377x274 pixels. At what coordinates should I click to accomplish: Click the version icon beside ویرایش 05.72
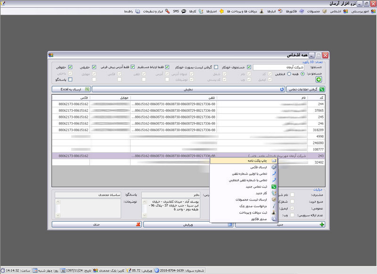(x=129, y=271)
